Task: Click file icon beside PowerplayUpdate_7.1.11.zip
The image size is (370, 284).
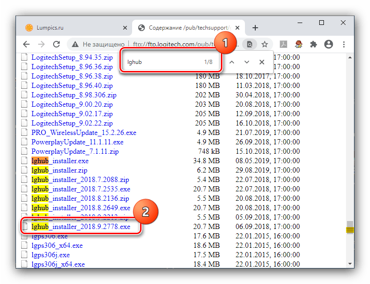Action: [24, 151]
